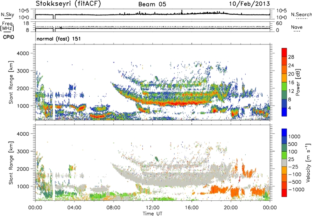Click the '20:00' time axis tick label
312x216 pixels.
tap(231, 208)
